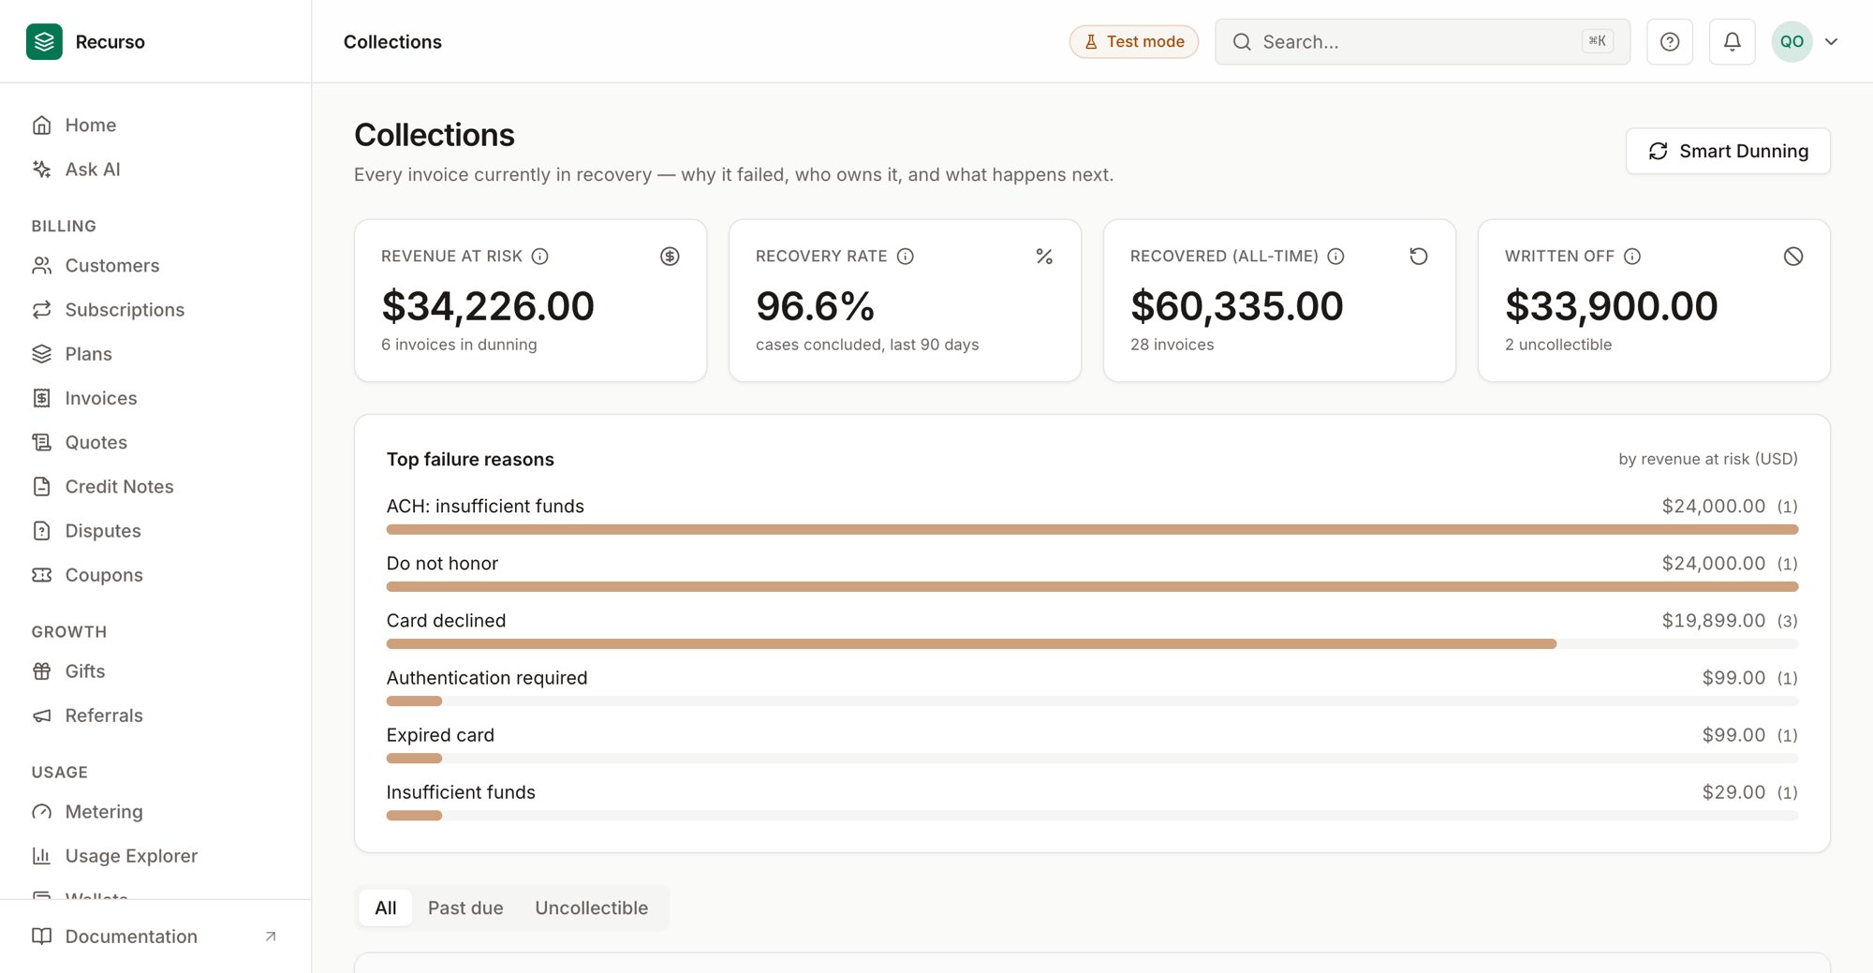Click "28 invoices" text
The image size is (1873, 973).
click(x=1172, y=344)
